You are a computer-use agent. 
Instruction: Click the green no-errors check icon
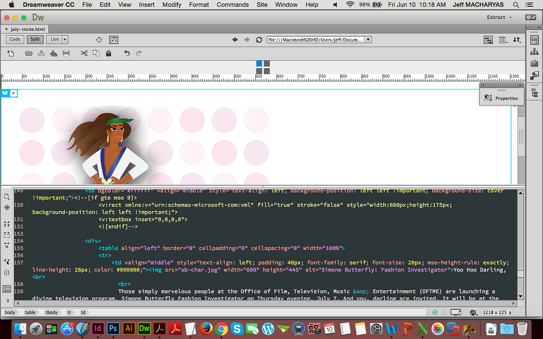tap(434, 312)
